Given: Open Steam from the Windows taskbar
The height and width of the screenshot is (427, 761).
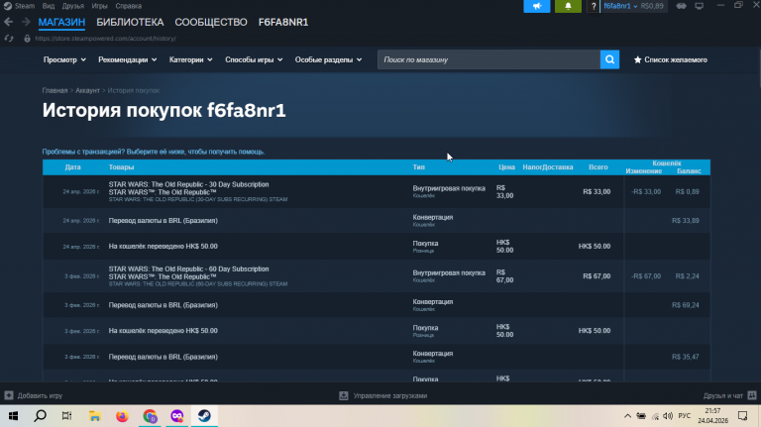Looking at the screenshot, I should (x=204, y=416).
